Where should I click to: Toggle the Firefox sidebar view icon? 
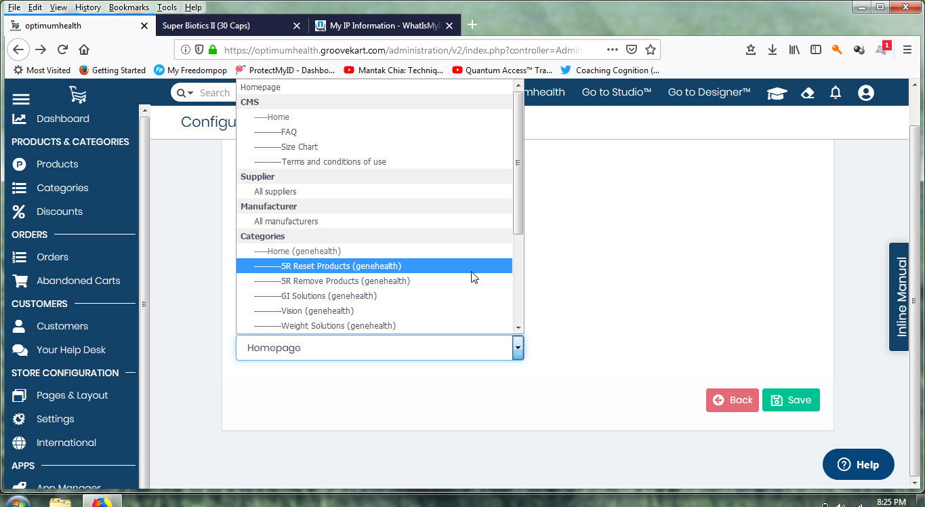(x=816, y=49)
